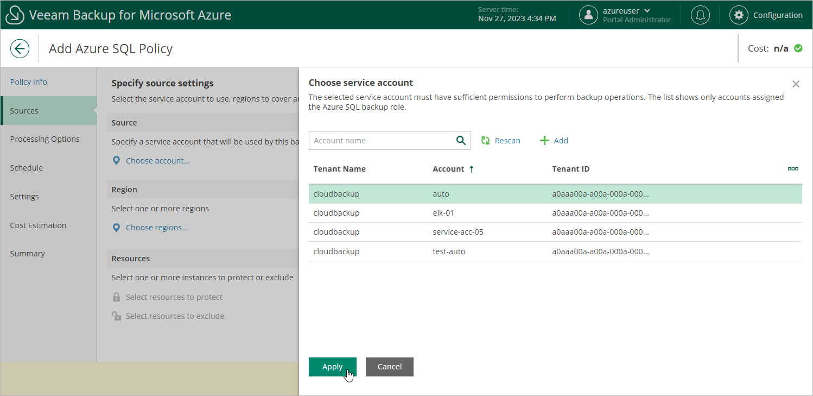813x396 pixels.
Task: Click the Veeam logo icon
Action: click(x=15, y=15)
